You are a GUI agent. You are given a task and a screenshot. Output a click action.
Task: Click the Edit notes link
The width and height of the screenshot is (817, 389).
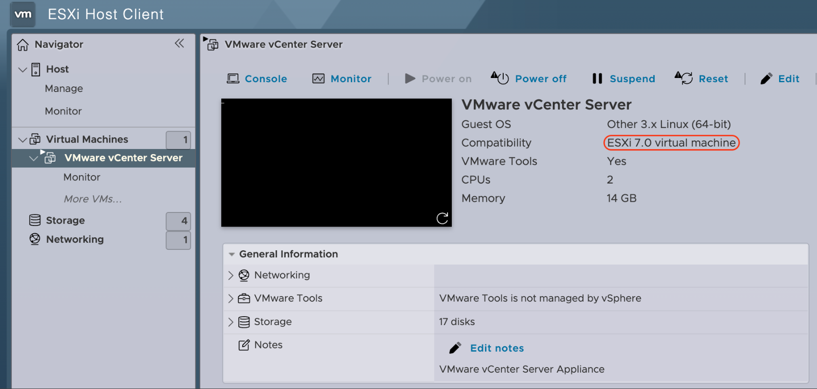497,348
